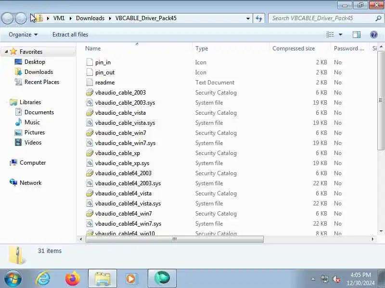Expand the arrow before VM1 in breadcrumb
The height and width of the screenshot is (288, 385).
(48, 18)
